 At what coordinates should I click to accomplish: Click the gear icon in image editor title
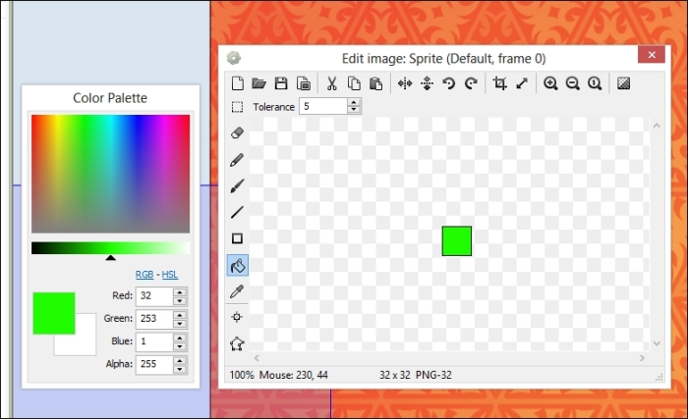[234, 58]
